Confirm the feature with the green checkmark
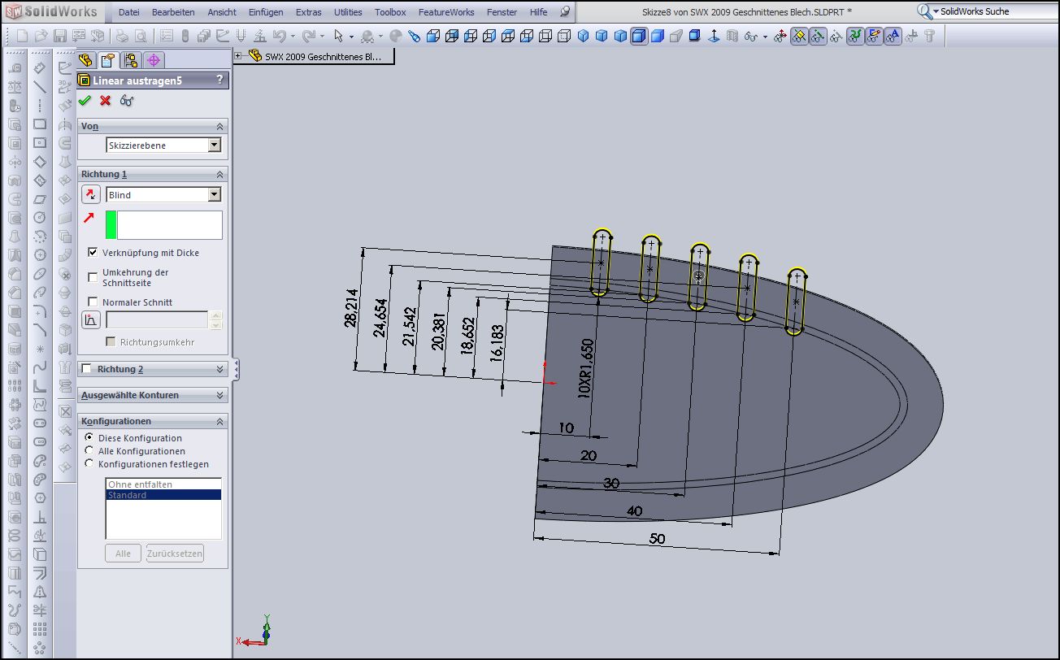The height and width of the screenshot is (660, 1060). point(85,101)
